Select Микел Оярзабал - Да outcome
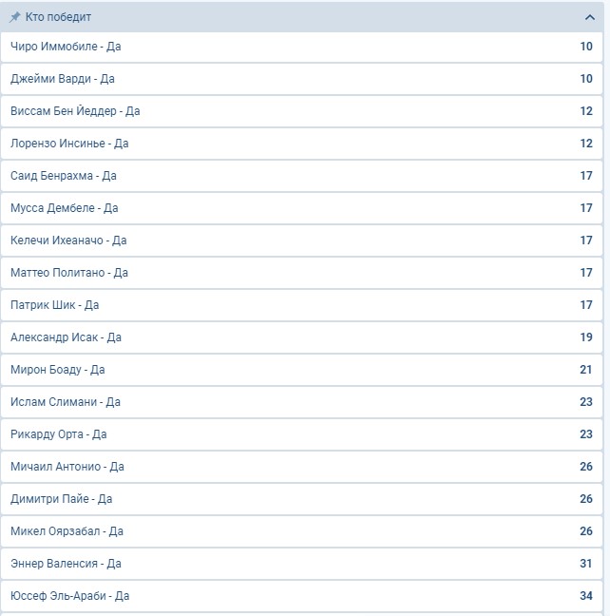The image size is (610, 616). 301,531
